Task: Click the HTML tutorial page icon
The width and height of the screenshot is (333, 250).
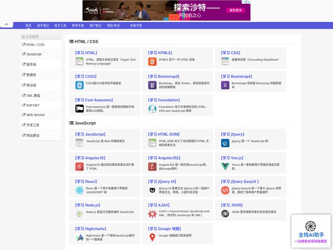Action: [x=80, y=62]
